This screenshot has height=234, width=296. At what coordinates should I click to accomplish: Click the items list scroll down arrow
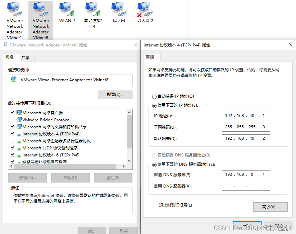(x=129, y=161)
